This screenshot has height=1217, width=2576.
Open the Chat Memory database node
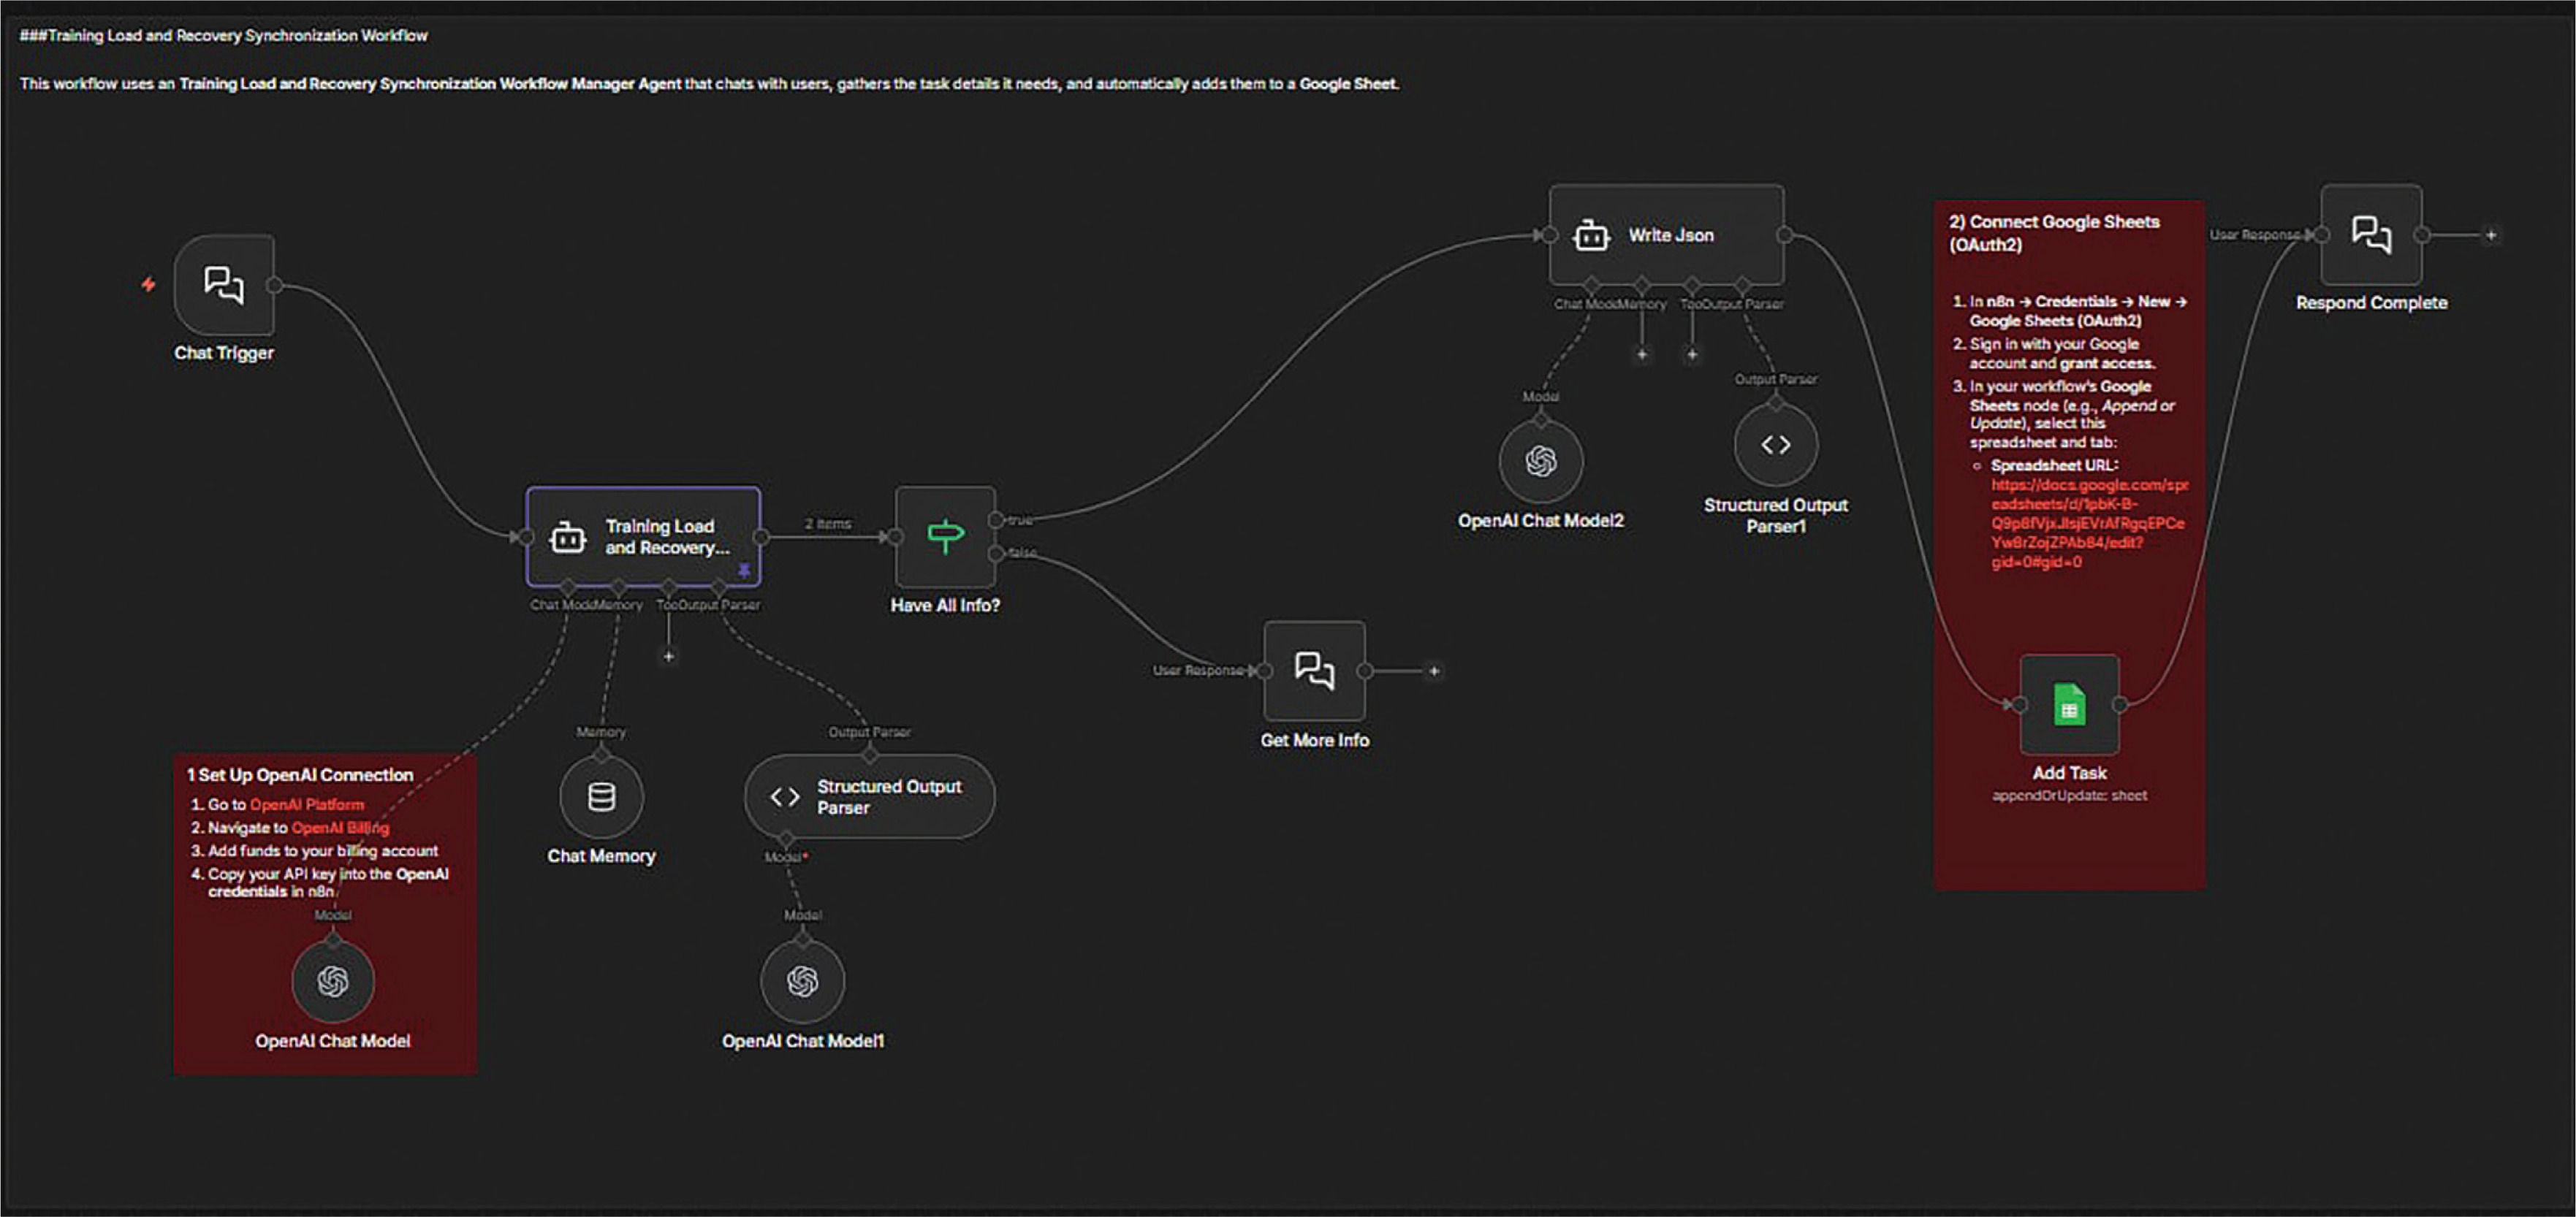(601, 797)
